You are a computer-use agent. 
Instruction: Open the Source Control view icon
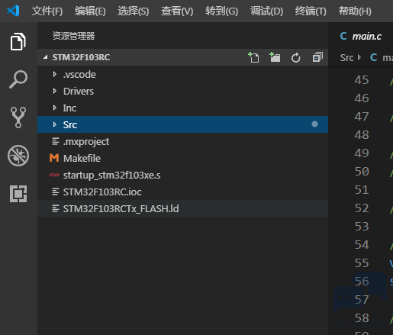[18, 118]
